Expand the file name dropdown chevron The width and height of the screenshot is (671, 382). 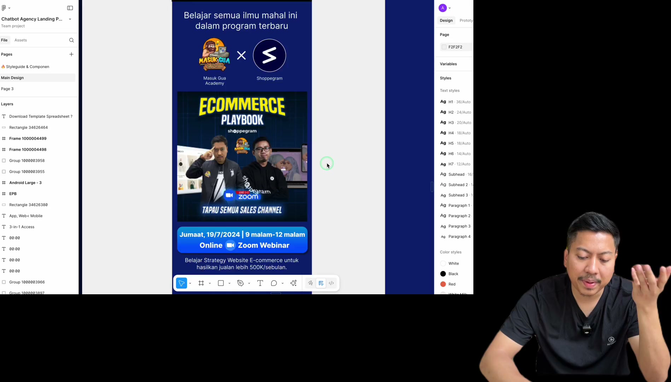(70, 19)
